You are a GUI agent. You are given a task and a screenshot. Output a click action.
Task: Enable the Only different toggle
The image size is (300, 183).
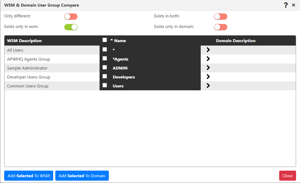pos(71,17)
